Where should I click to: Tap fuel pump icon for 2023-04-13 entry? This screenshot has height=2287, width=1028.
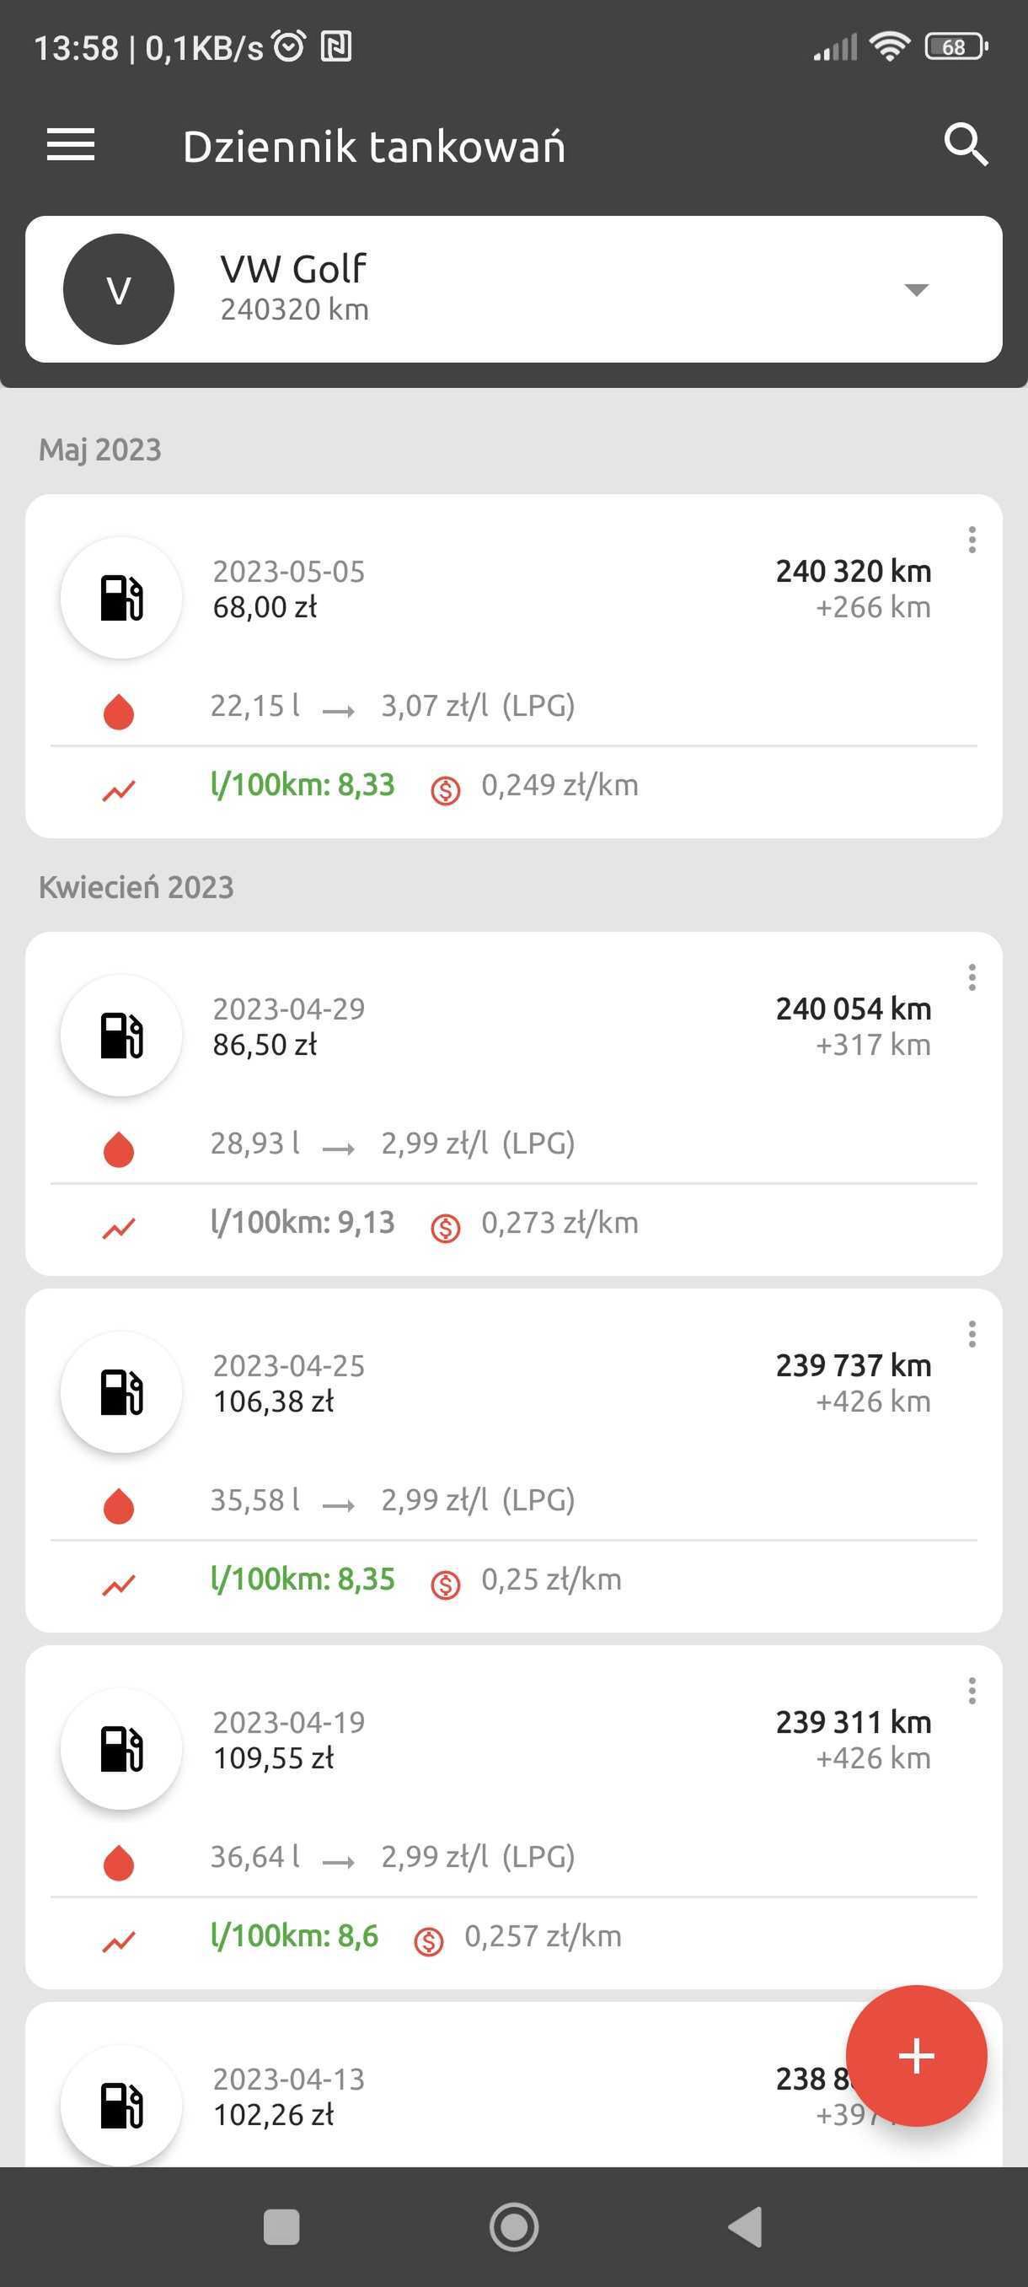click(x=121, y=2106)
